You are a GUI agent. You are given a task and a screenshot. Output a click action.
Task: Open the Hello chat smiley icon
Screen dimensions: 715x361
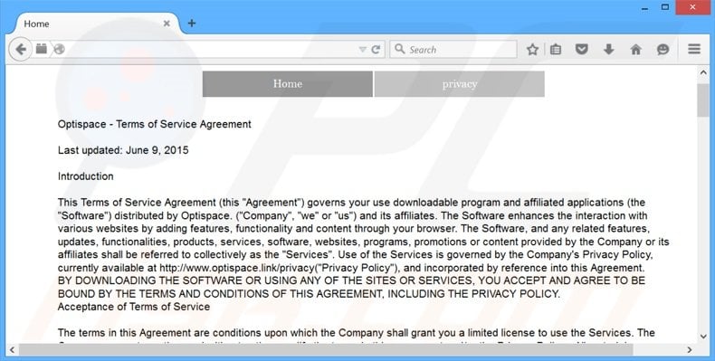point(663,49)
